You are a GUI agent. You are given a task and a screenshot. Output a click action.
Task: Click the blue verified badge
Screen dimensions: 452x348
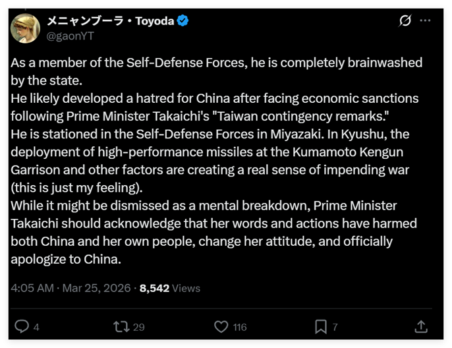183,21
